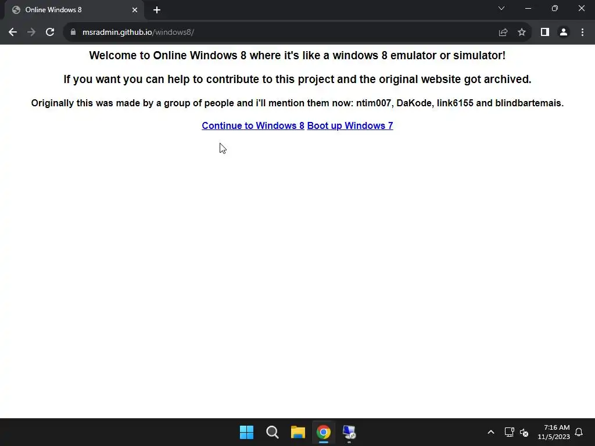Launch File Explorer from taskbar

coord(298,432)
